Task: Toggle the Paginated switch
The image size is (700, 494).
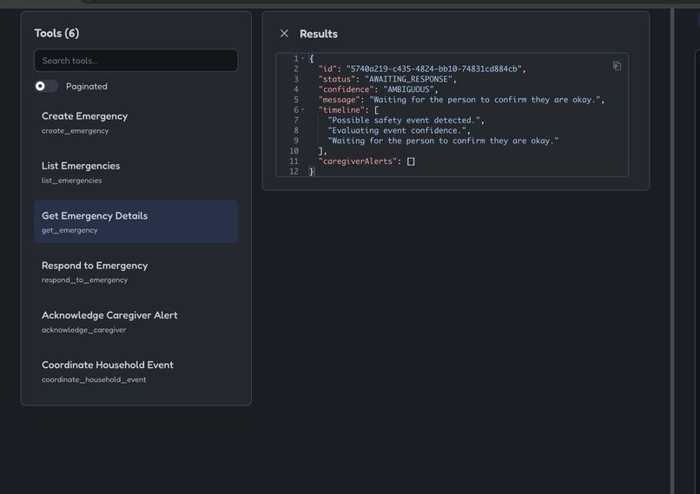Action: point(46,86)
